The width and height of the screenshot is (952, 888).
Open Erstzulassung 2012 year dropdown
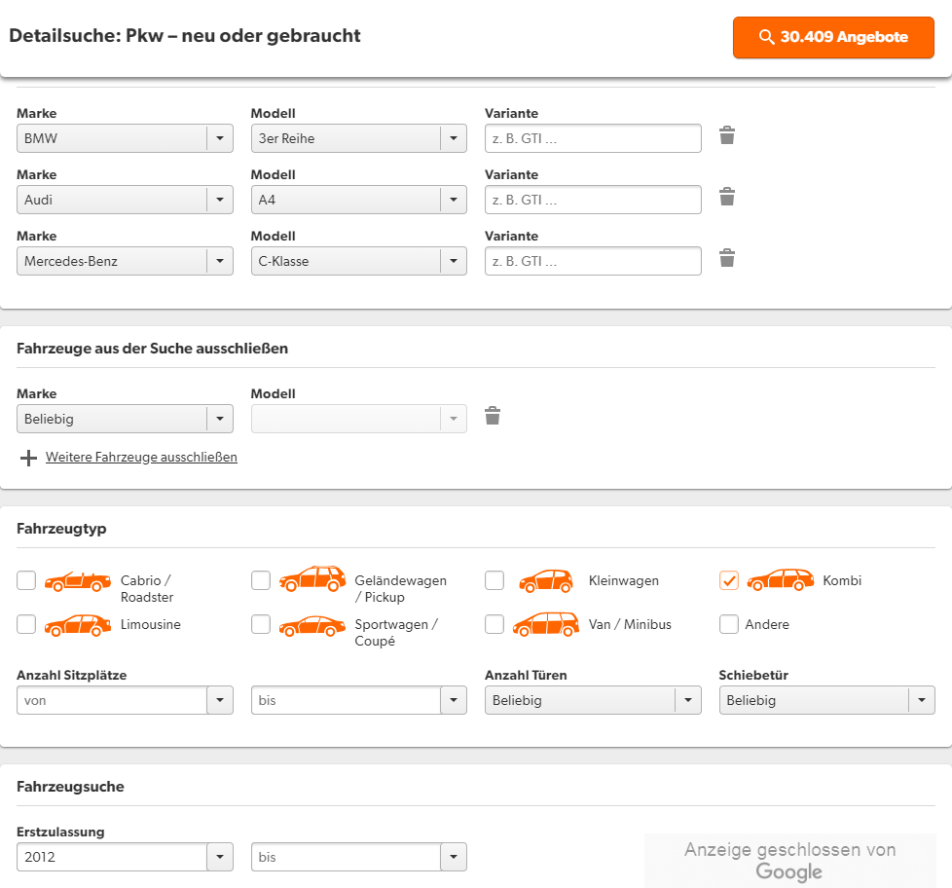[125, 857]
